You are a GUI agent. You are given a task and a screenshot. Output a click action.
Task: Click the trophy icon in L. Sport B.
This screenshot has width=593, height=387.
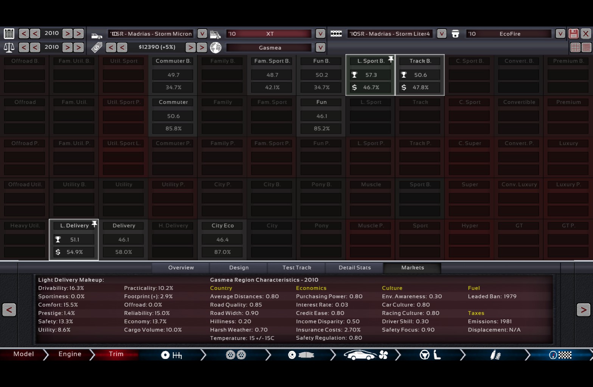tap(354, 75)
